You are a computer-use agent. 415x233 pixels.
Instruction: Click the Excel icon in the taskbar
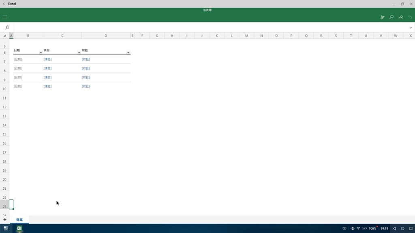click(19, 228)
